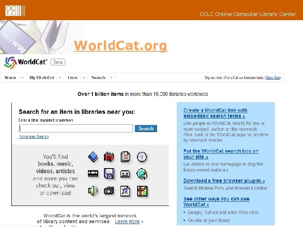Click the OCLC logo in orange header
The width and height of the screenshot is (303, 227).
[15, 11]
